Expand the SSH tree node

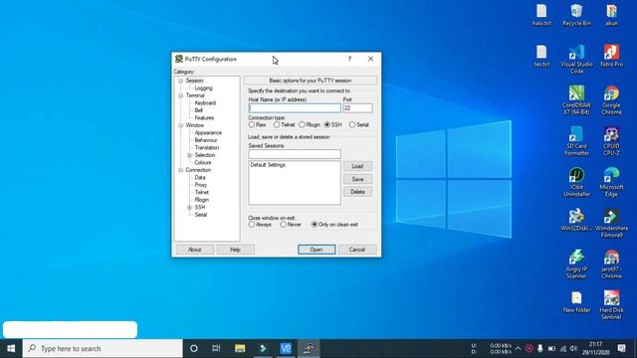click(x=189, y=208)
